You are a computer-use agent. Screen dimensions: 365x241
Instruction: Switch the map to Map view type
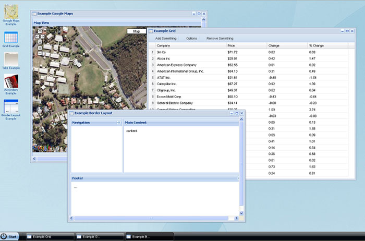[136, 31]
